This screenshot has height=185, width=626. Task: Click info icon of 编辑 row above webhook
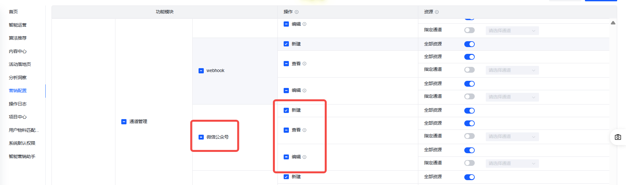pyautogui.click(x=305, y=24)
